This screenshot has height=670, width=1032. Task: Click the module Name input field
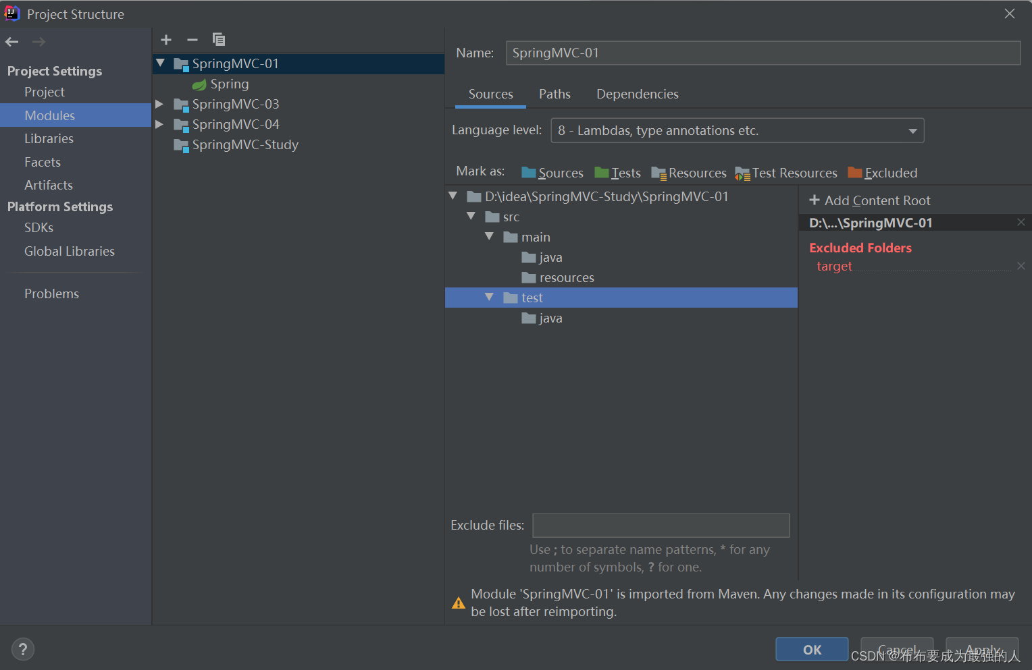[763, 53]
